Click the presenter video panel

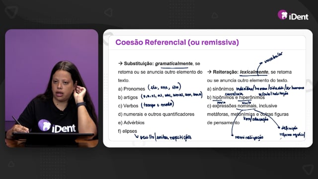(52, 89)
